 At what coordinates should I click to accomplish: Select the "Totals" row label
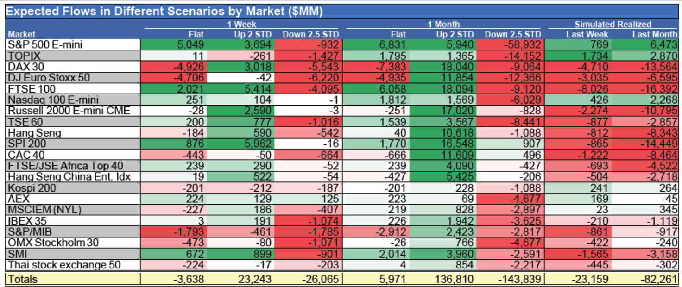click(x=23, y=279)
